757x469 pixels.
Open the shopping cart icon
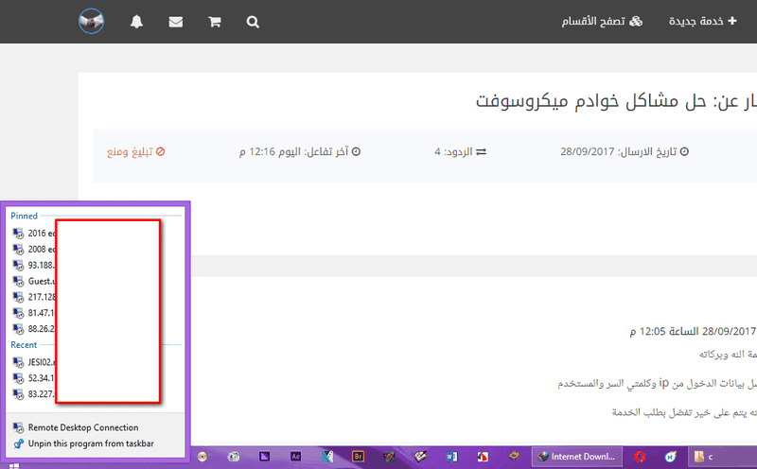pyautogui.click(x=215, y=22)
